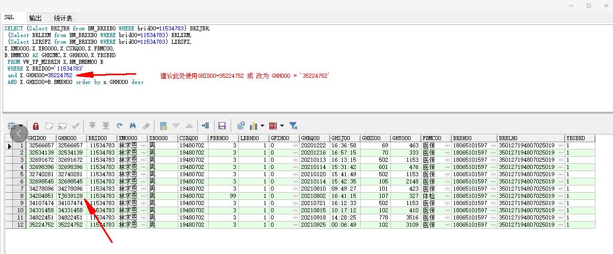Click the grid selection mode icon
Screen dimensions: 613x254
coord(11,126)
